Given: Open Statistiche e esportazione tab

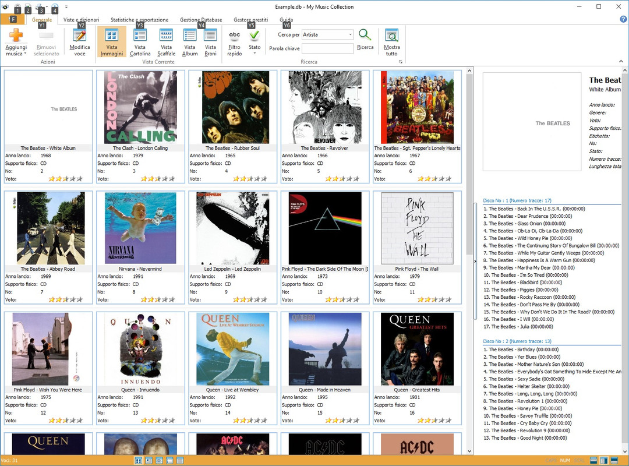Looking at the screenshot, I should coord(139,20).
